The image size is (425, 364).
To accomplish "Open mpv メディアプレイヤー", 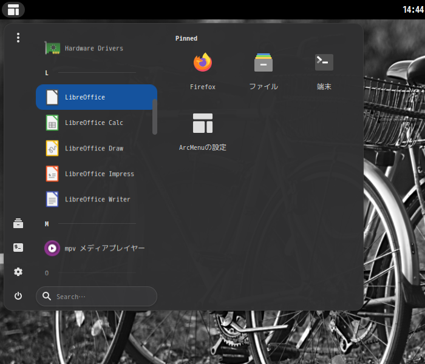I will tap(96, 248).
